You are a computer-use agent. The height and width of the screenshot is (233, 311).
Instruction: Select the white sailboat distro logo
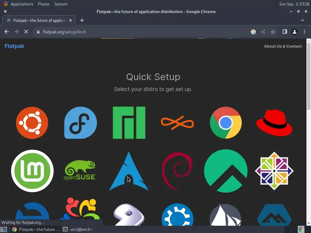pyautogui.click(x=226, y=214)
